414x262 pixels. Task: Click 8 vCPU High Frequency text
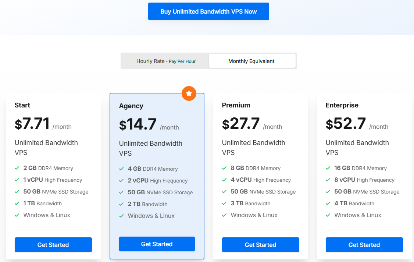(364, 180)
